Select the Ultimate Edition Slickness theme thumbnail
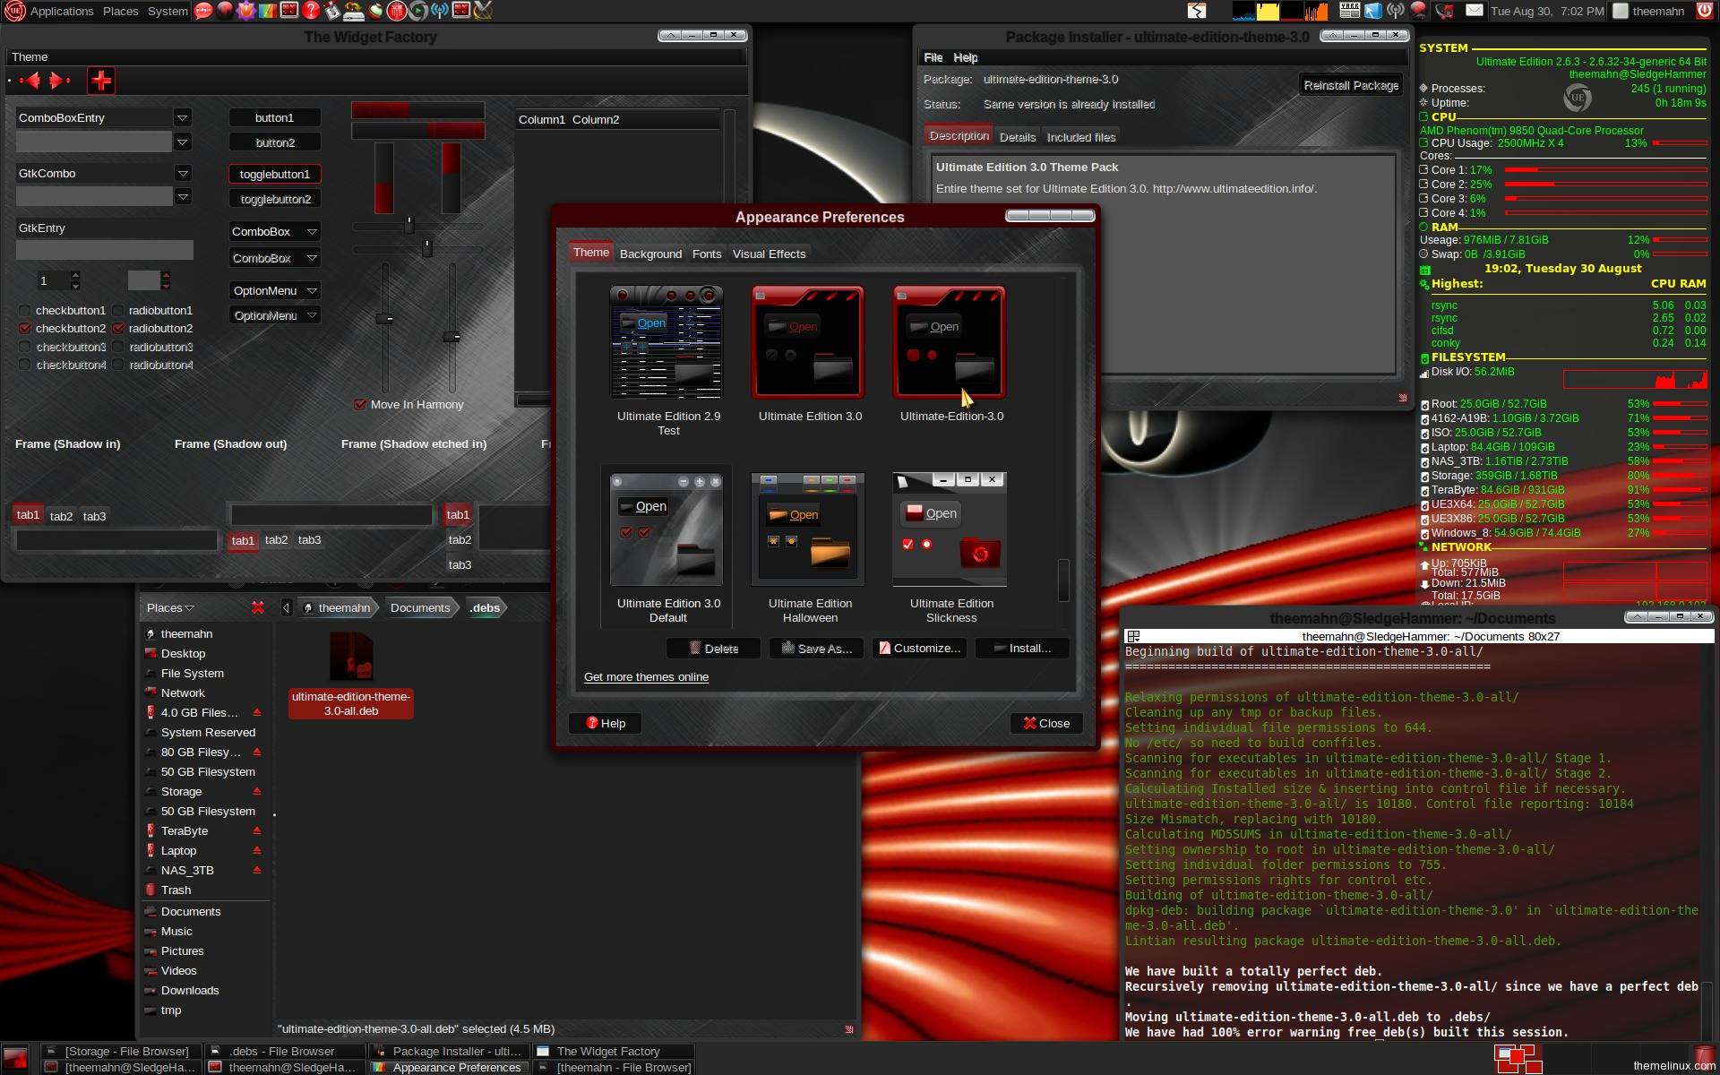 950,529
